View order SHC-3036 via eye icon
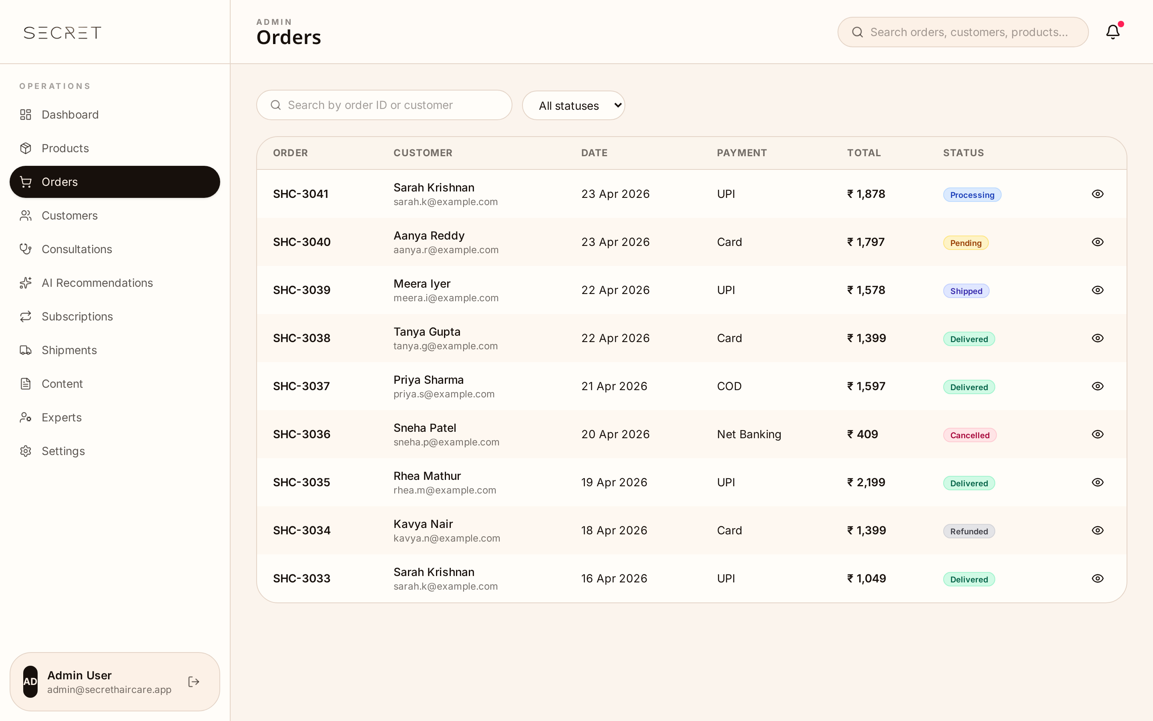This screenshot has height=721, width=1153. tap(1097, 435)
